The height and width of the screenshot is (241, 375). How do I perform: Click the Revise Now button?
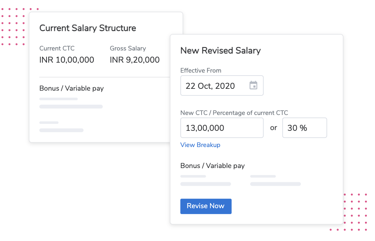click(x=206, y=206)
